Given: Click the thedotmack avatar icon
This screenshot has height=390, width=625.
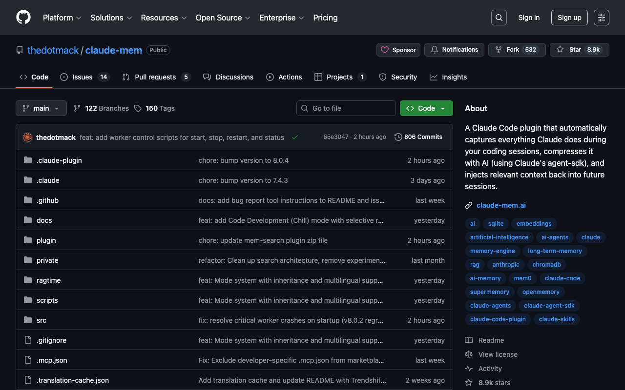Looking at the screenshot, I should point(27,137).
